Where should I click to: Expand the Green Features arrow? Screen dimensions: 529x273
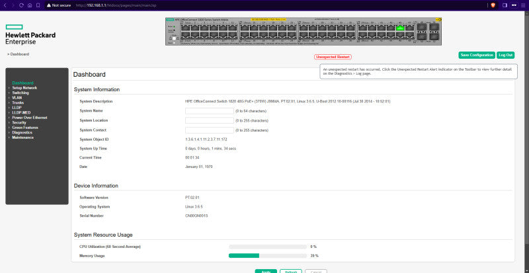(x=9, y=128)
